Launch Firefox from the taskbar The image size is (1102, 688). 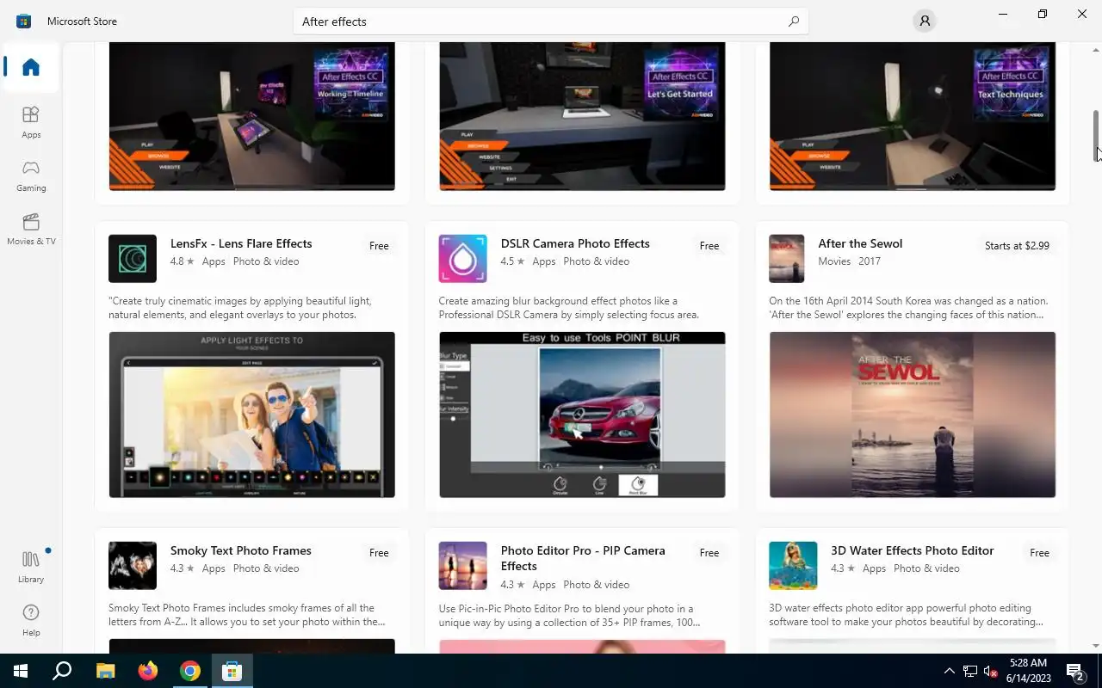(x=148, y=671)
